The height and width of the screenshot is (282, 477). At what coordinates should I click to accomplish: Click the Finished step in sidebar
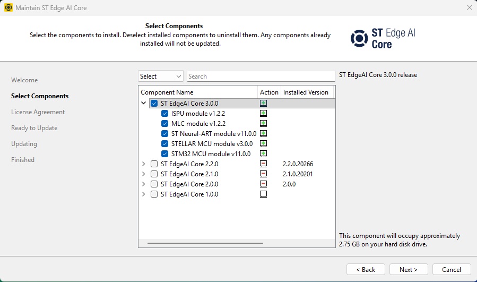[23, 159]
